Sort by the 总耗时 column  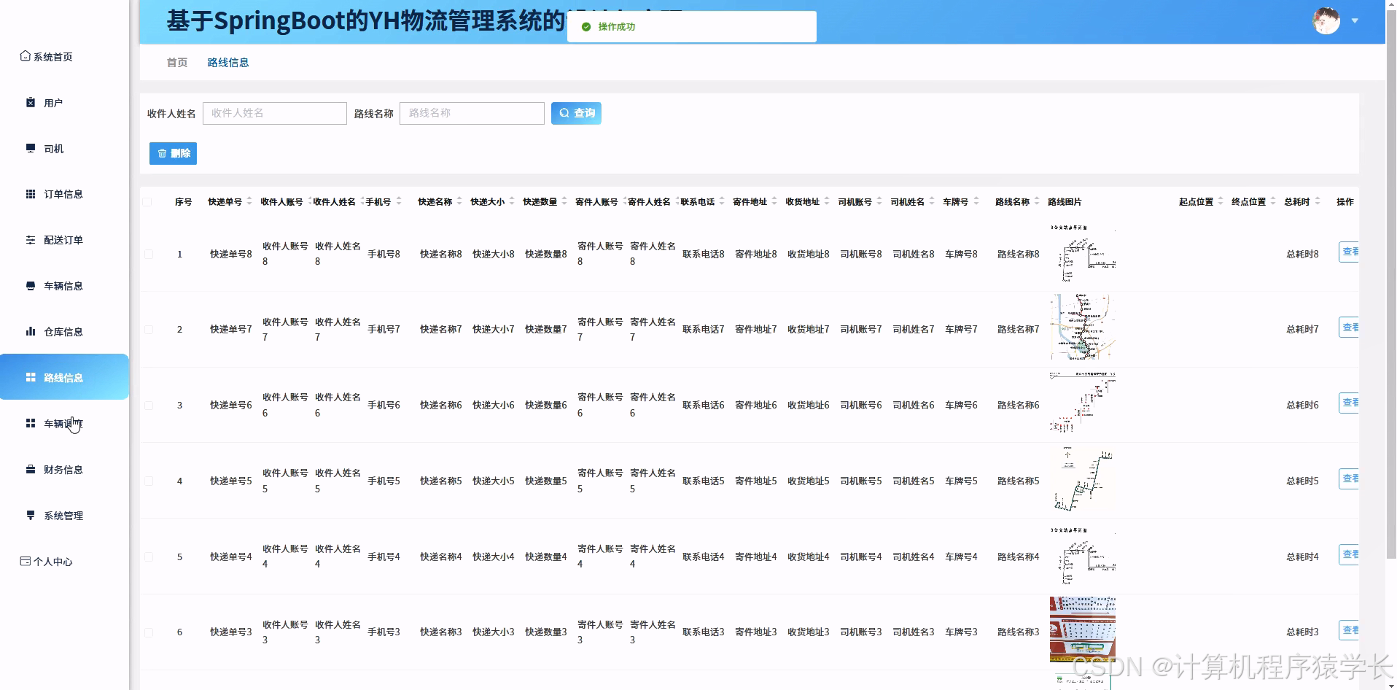[x=1318, y=201]
